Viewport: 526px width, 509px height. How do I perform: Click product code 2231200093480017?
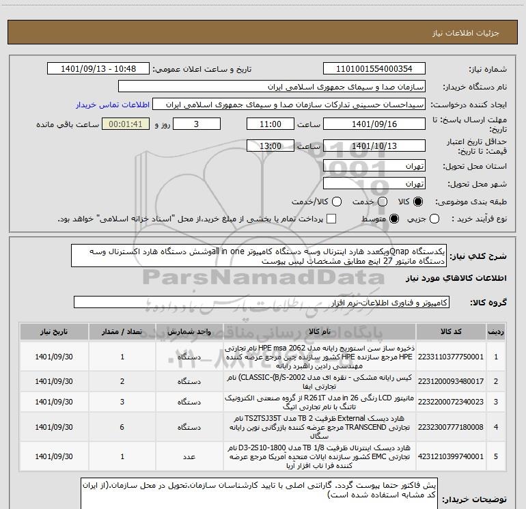click(x=451, y=381)
